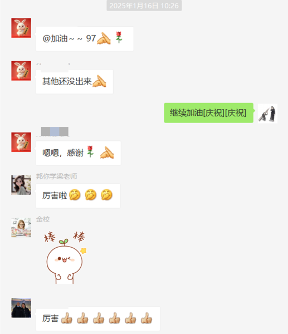Click the rabbit avatar beside the 97 message
The height and width of the screenshot is (334, 288).
pos(21,28)
